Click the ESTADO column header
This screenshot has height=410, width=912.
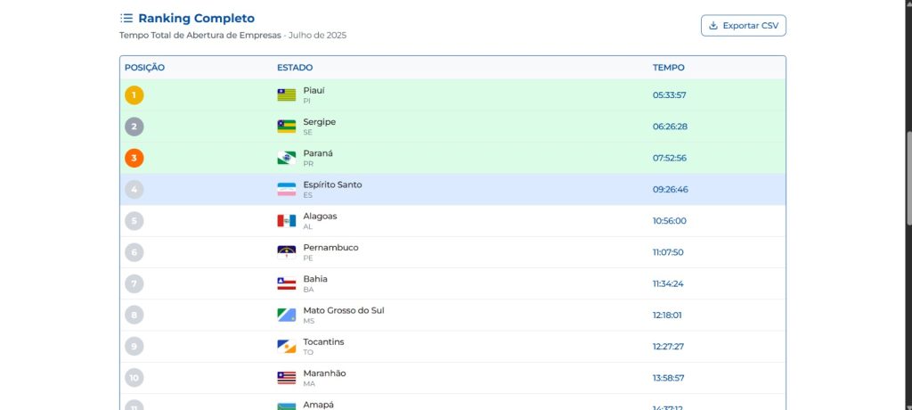coord(295,68)
